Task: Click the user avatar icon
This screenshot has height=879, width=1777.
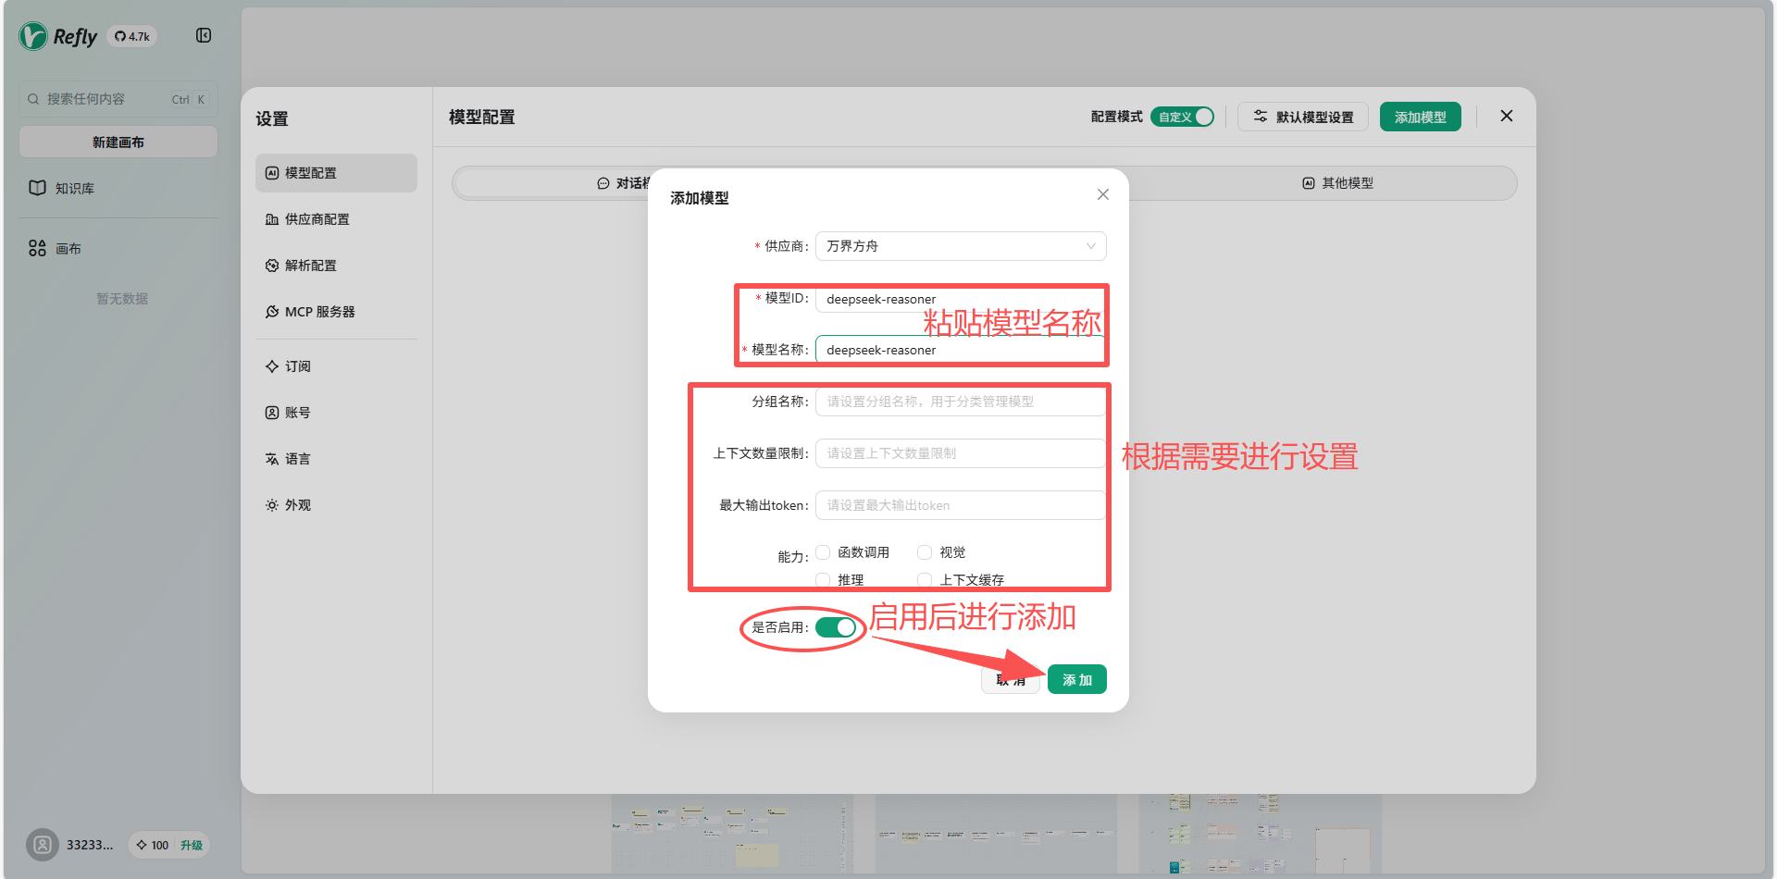Action: click(43, 844)
